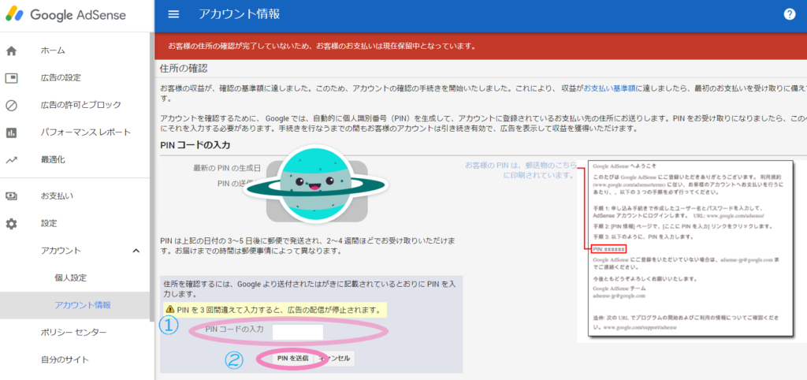Viewport: 807px width, 380px height.
Task: Click the PIN コードの入力 section heading
Action: point(195,145)
